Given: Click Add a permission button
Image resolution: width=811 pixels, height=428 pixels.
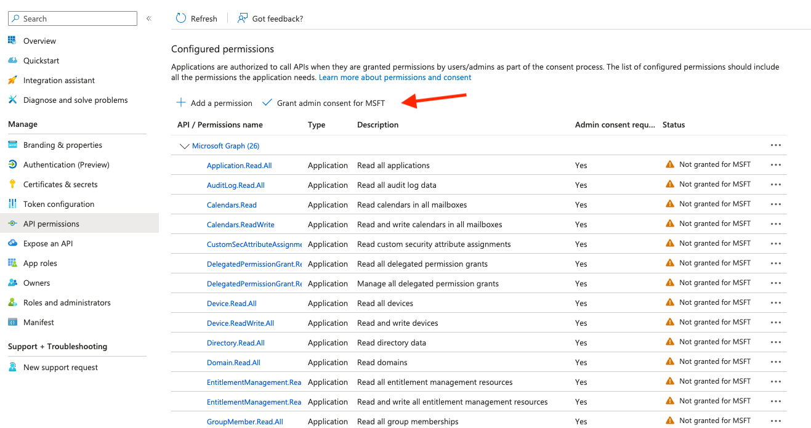Looking at the screenshot, I should coord(214,103).
